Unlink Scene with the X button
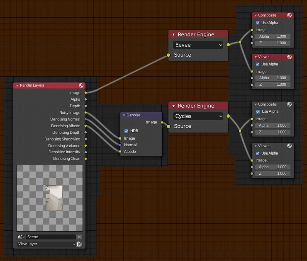 tap(79, 237)
